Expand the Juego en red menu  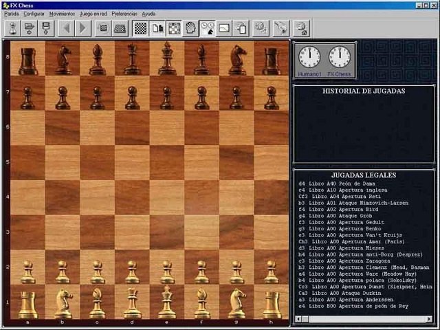click(93, 14)
